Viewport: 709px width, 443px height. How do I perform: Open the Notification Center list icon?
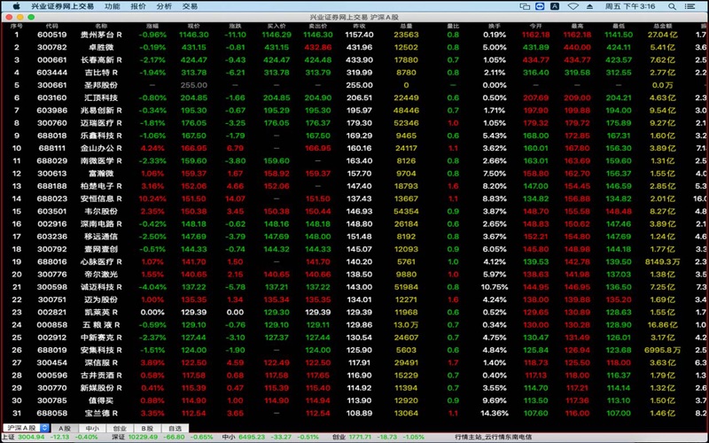click(x=690, y=6)
